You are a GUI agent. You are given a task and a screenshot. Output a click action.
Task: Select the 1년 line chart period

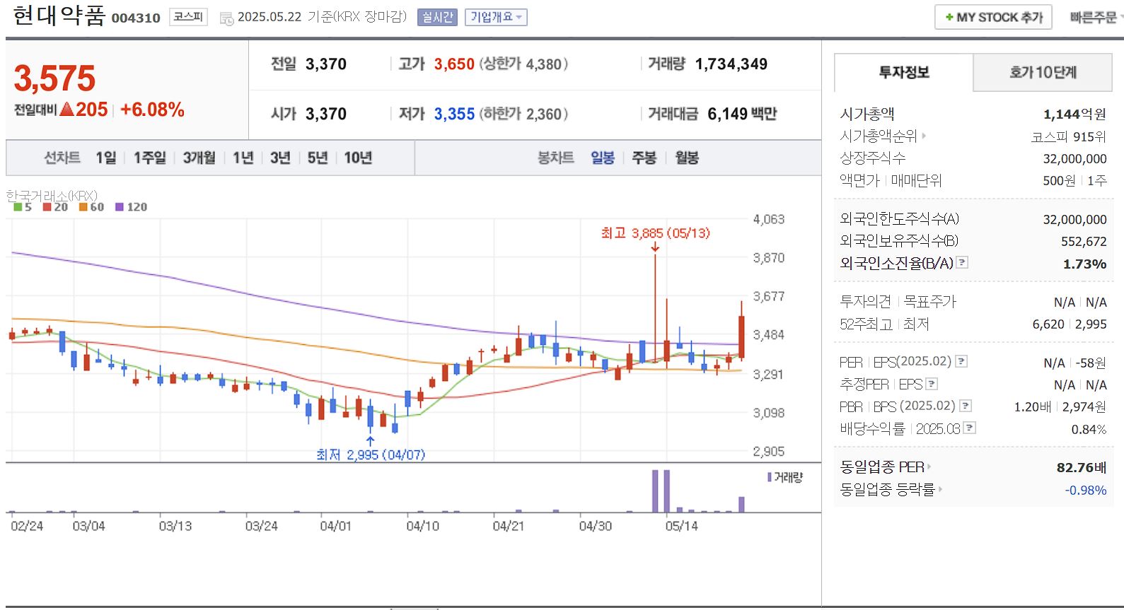tap(243, 158)
